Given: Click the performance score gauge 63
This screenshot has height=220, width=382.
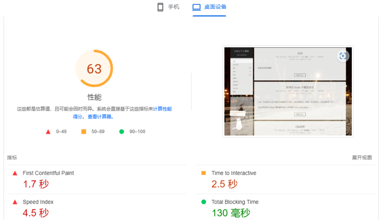Looking at the screenshot, I should point(94,68).
